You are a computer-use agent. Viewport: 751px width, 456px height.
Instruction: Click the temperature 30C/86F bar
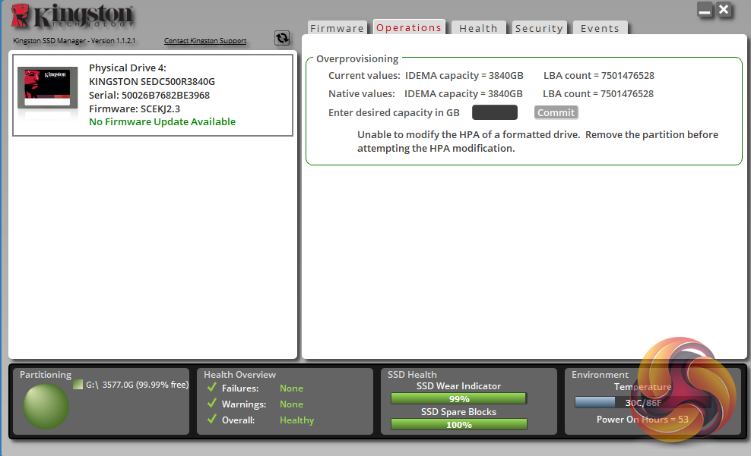tap(642, 402)
